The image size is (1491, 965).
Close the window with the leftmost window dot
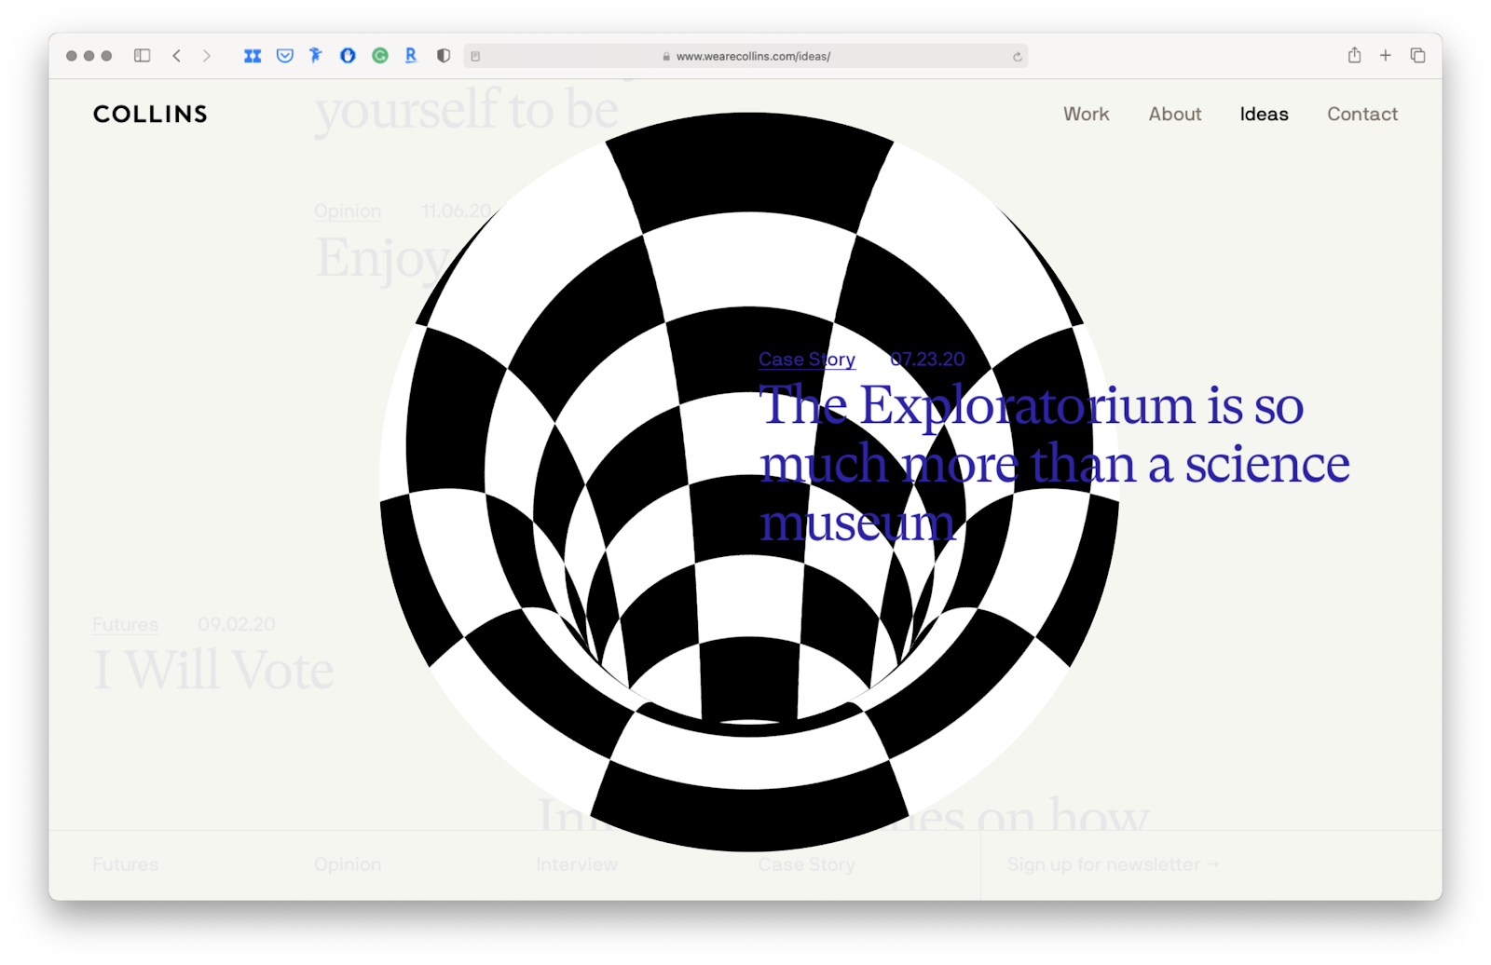tap(72, 56)
